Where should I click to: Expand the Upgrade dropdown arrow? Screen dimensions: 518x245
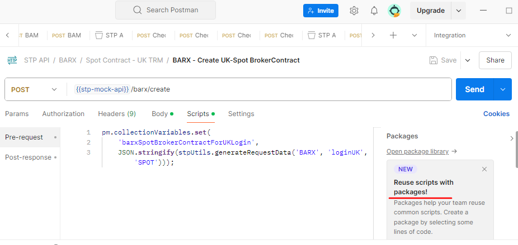click(x=459, y=11)
